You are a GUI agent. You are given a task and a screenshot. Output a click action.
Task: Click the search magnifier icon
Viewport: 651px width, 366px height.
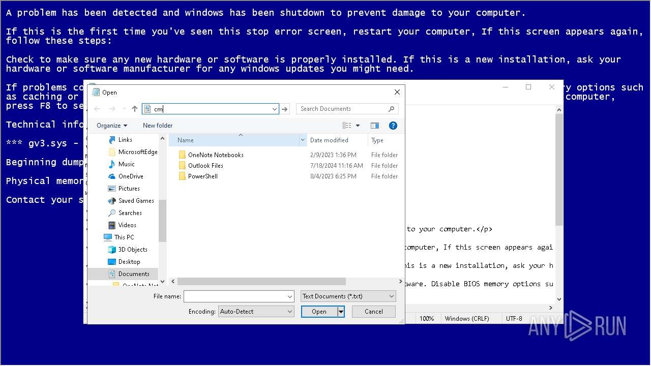click(391, 109)
